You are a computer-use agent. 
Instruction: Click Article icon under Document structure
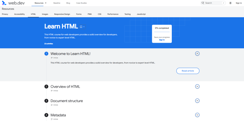click(52, 105)
